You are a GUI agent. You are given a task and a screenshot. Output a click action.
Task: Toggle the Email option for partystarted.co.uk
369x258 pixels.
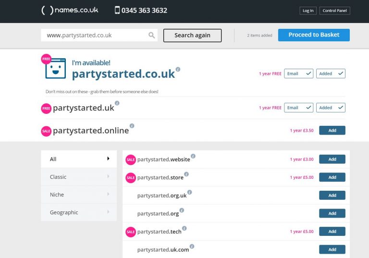pyautogui.click(x=298, y=74)
